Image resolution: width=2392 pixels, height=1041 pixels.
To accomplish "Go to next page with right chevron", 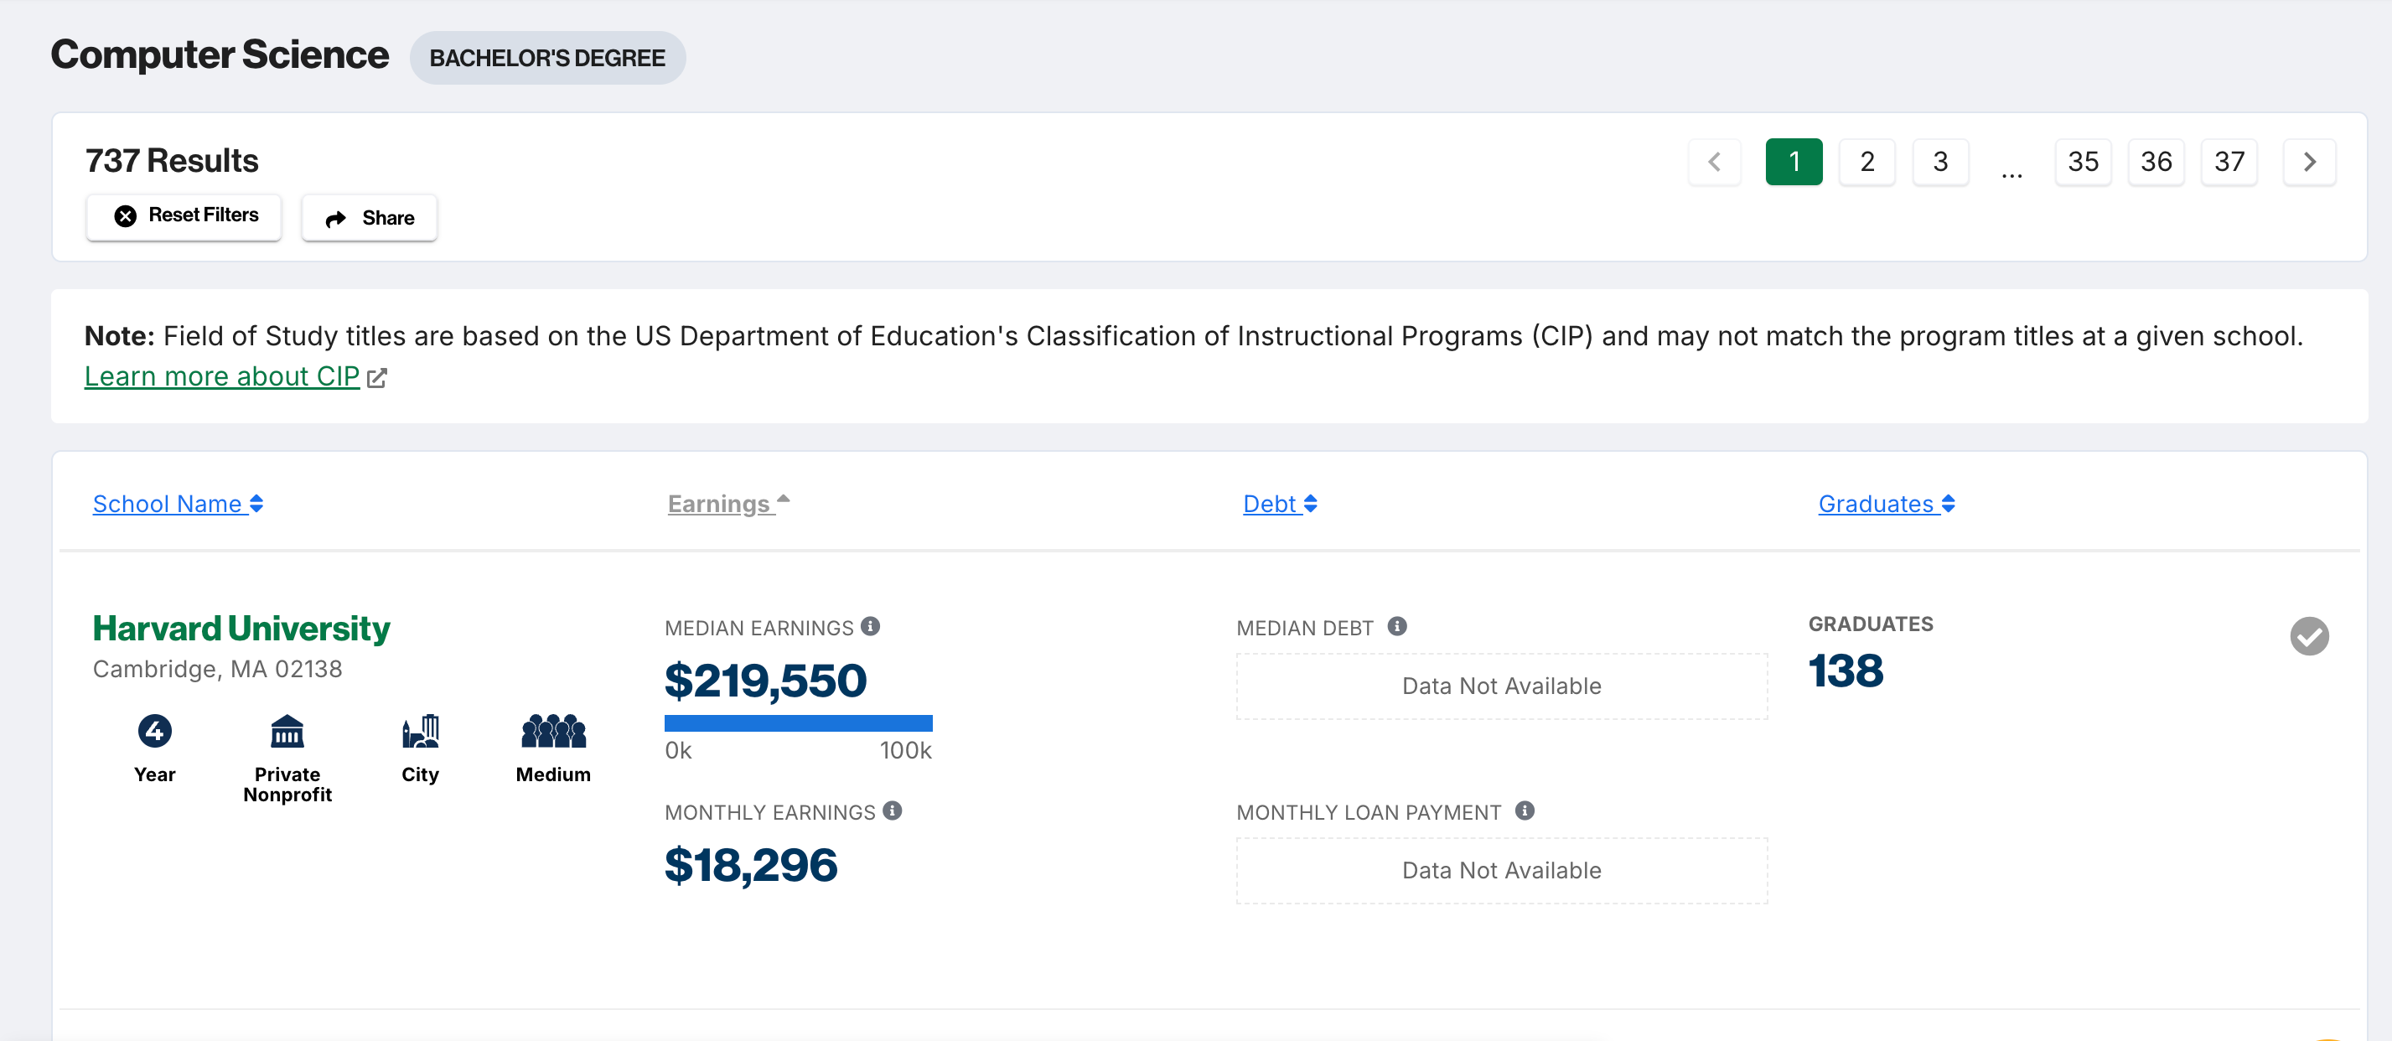I will [2308, 162].
